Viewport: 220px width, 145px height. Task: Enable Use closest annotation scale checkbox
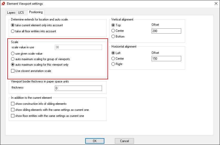coord(31,71)
